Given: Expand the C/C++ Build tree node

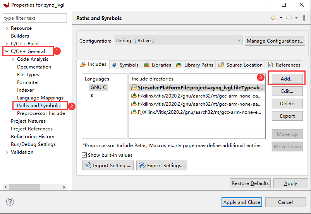Looking at the screenshot, I should (x=7, y=44).
